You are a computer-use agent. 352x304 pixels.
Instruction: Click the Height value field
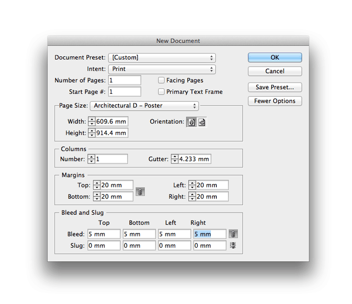112,133
